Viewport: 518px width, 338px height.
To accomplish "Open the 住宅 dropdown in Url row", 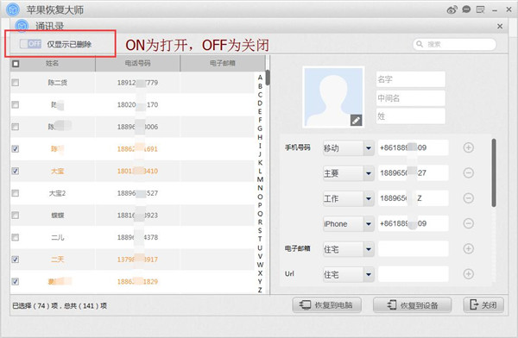I will 349,274.
